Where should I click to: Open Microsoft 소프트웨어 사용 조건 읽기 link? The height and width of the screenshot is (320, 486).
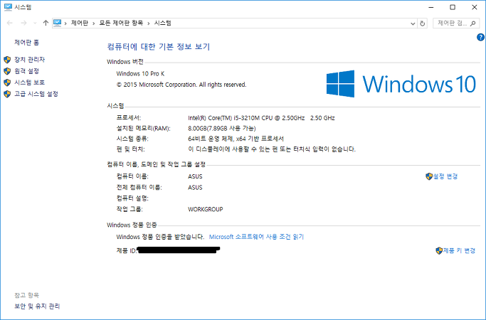[256, 237]
